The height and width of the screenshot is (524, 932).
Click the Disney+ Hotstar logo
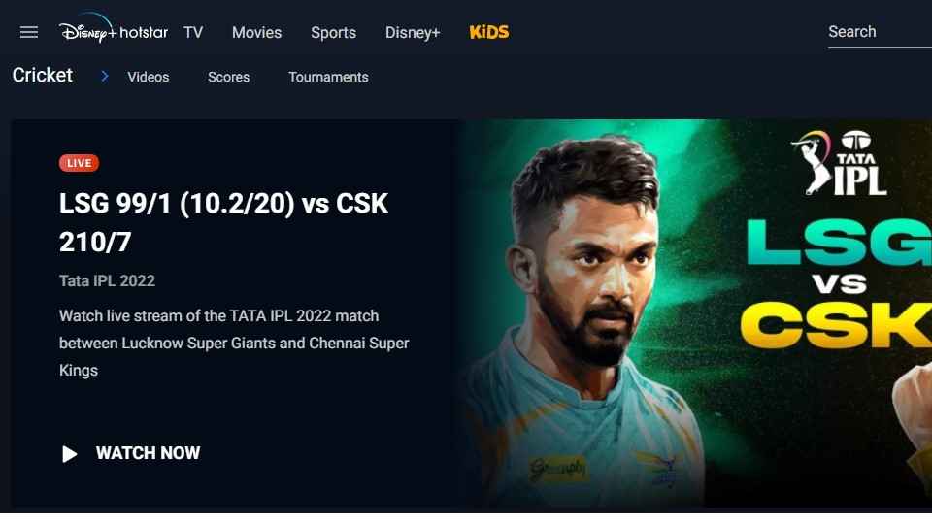pos(113,30)
